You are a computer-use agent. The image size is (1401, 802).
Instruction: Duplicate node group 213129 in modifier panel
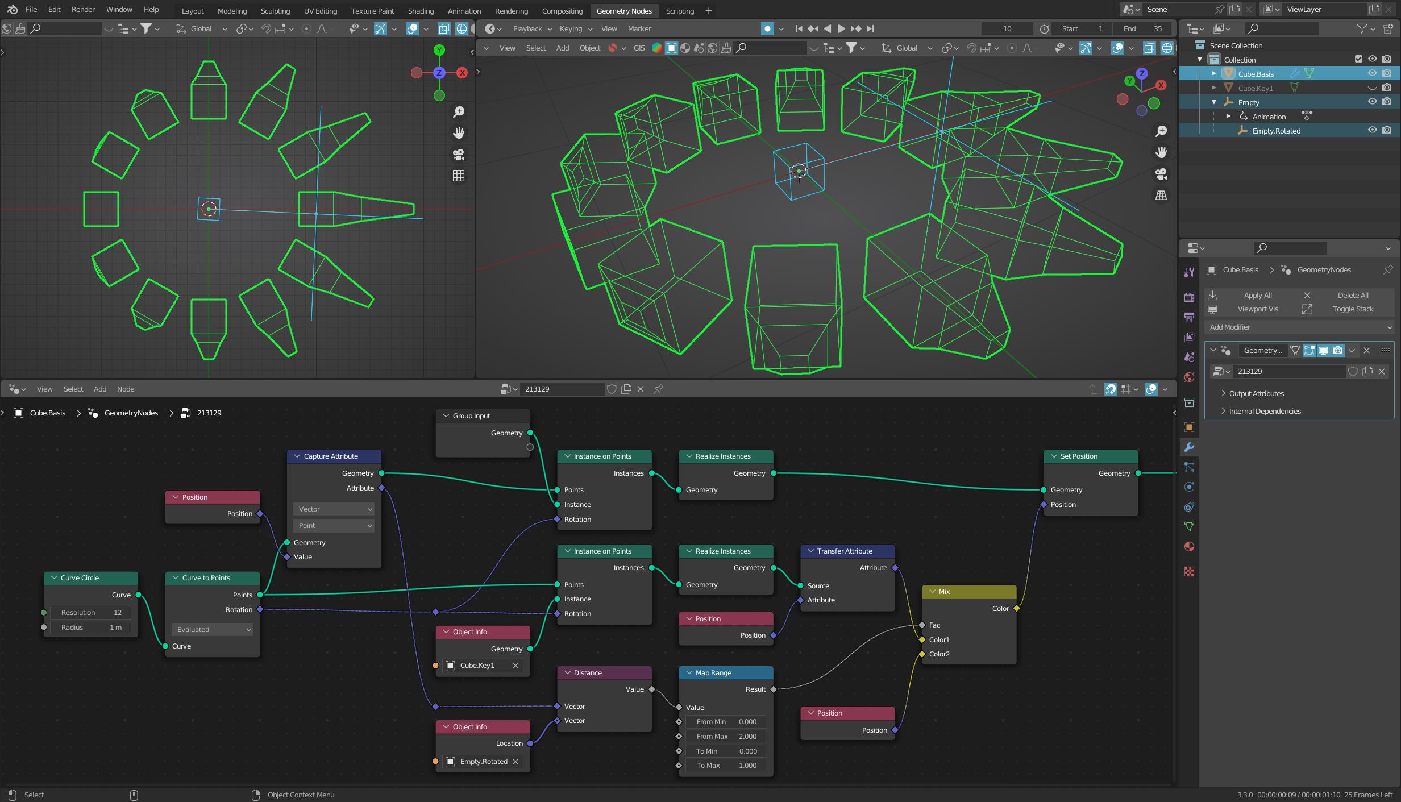(1367, 371)
